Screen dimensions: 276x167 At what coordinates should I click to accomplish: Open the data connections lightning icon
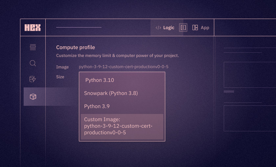tap(33, 79)
